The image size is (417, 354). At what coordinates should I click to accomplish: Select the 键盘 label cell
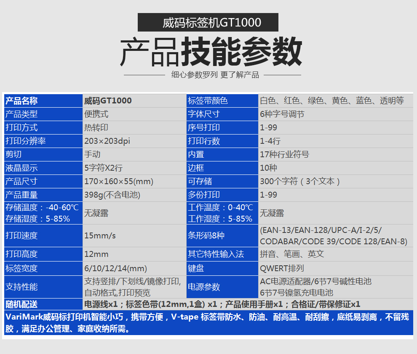222,268
